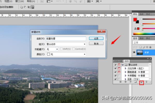Viewport: 155px width, 103px height.
Task: Toggle dialog box icon for 淡出效果 action
Action: coord(119,68)
